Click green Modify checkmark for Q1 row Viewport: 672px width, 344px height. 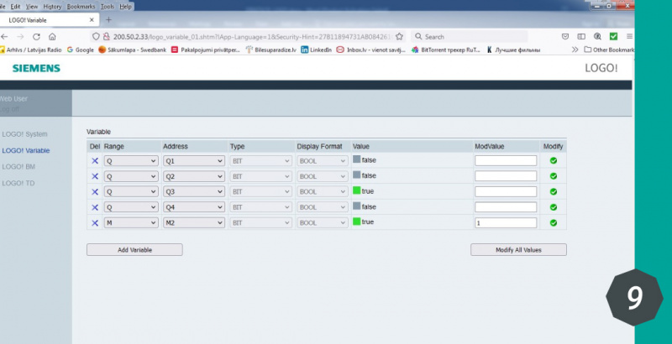554,160
